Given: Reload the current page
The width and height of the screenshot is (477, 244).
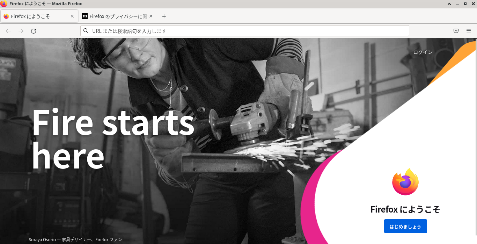Looking at the screenshot, I should click(34, 31).
